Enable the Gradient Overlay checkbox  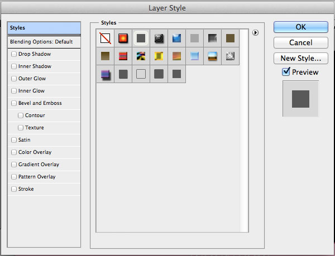click(x=14, y=165)
